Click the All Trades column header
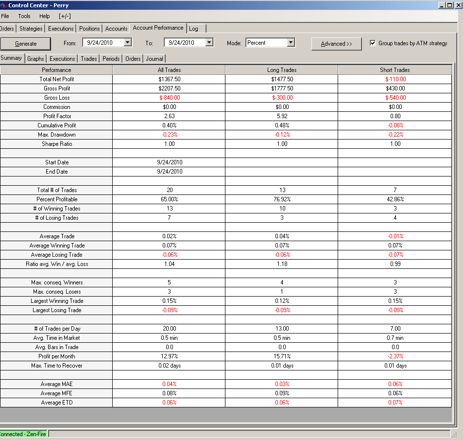 (x=169, y=70)
